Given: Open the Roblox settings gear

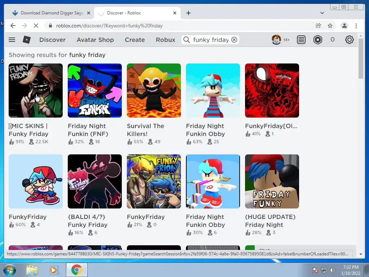Looking at the screenshot, I should click(350, 40).
